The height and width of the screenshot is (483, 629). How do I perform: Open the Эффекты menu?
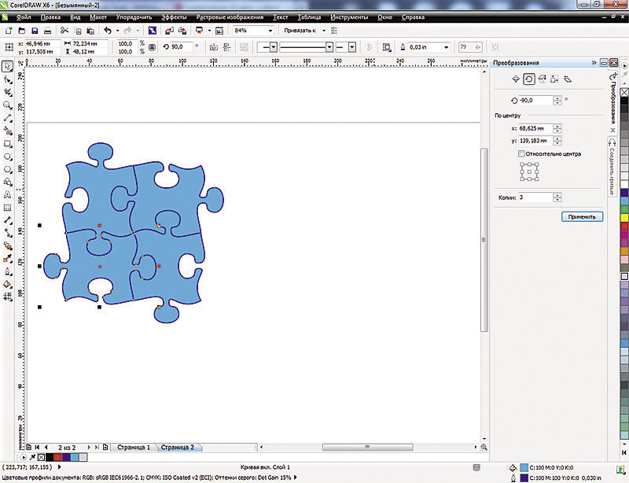pyautogui.click(x=174, y=17)
